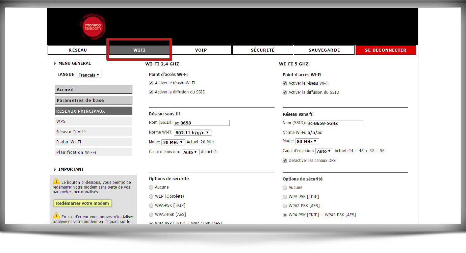Click the warning icon beside 'En cas d'erreur'

[x=56, y=215]
